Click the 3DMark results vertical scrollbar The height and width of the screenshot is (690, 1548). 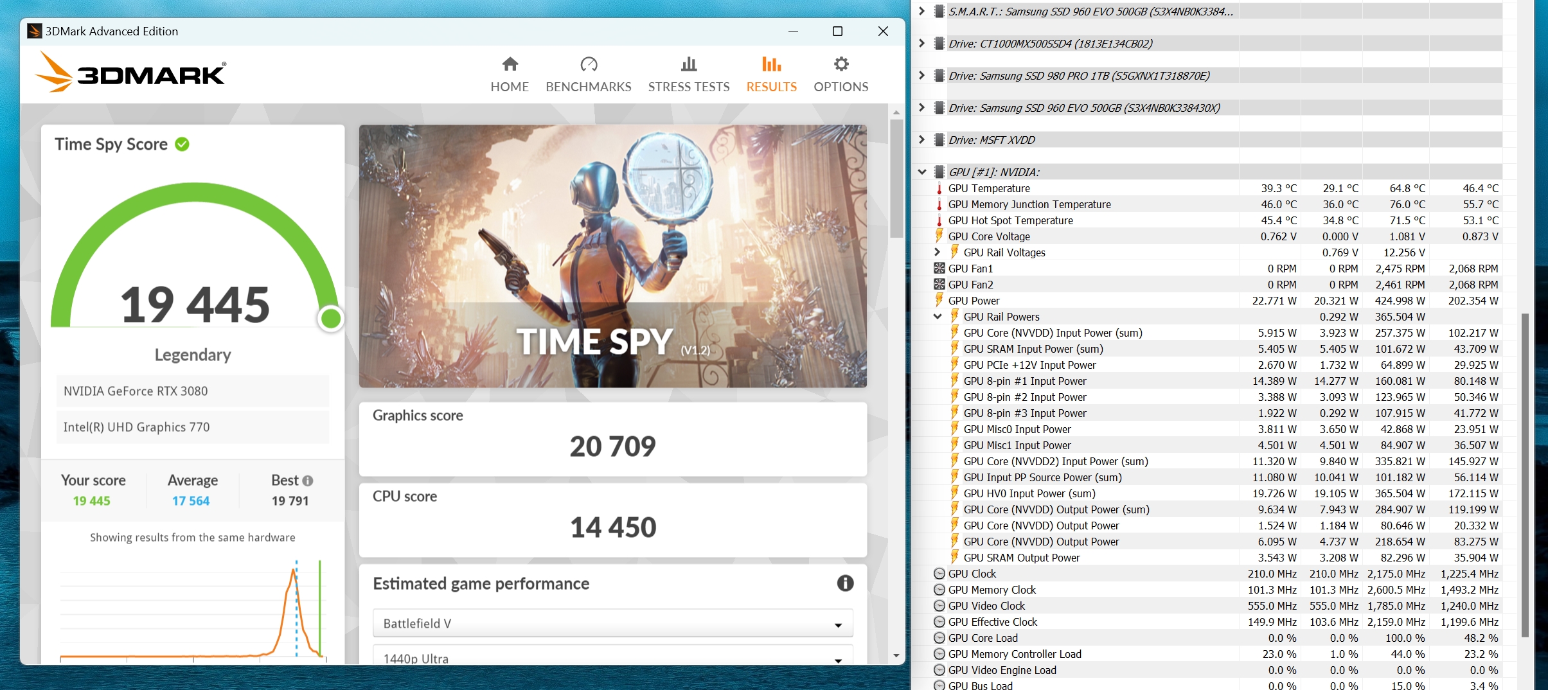[x=896, y=180]
